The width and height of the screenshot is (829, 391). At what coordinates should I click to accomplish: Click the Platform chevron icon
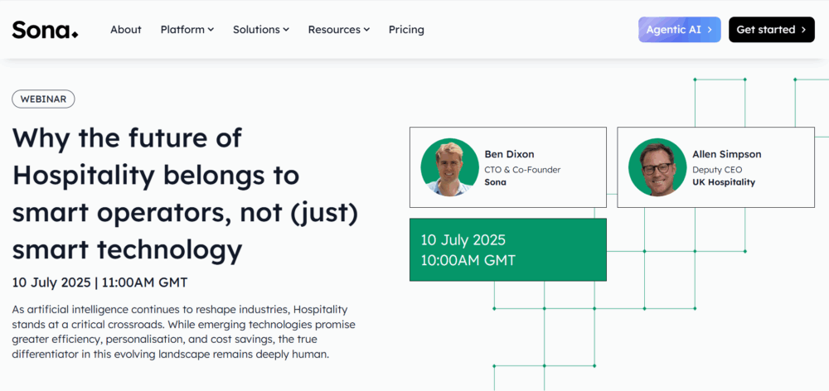(x=211, y=30)
